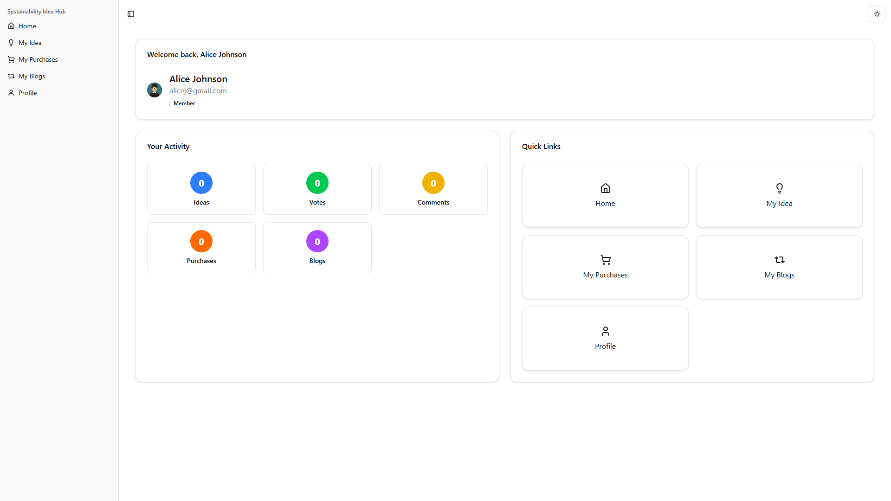Open the My Purchases quick link card
The width and height of the screenshot is (891, 501).
pyautogui.click(x=605, y=267)
